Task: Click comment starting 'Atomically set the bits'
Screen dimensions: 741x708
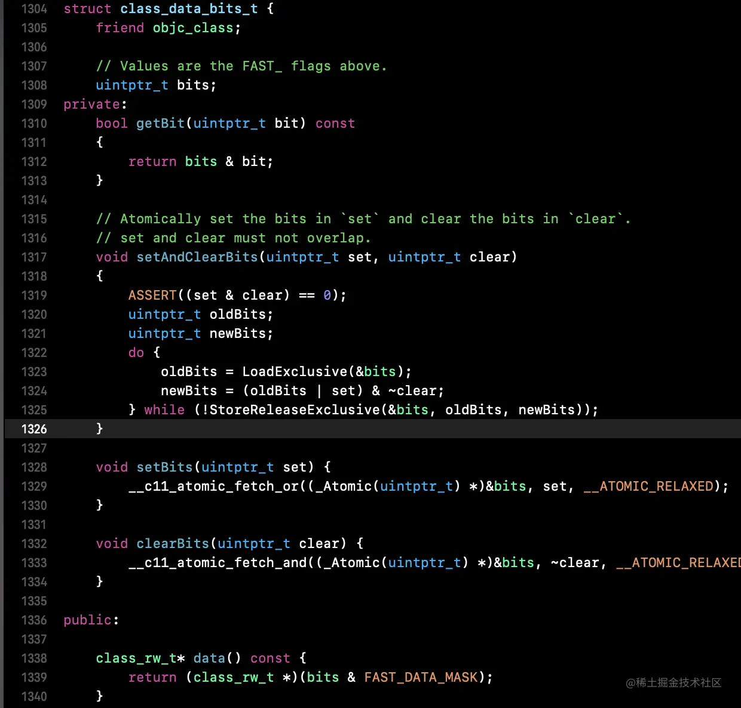Action: [x=363, y=219]
